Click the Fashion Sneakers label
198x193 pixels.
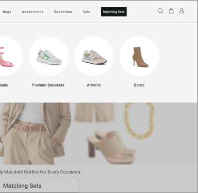tap(48, 85)
